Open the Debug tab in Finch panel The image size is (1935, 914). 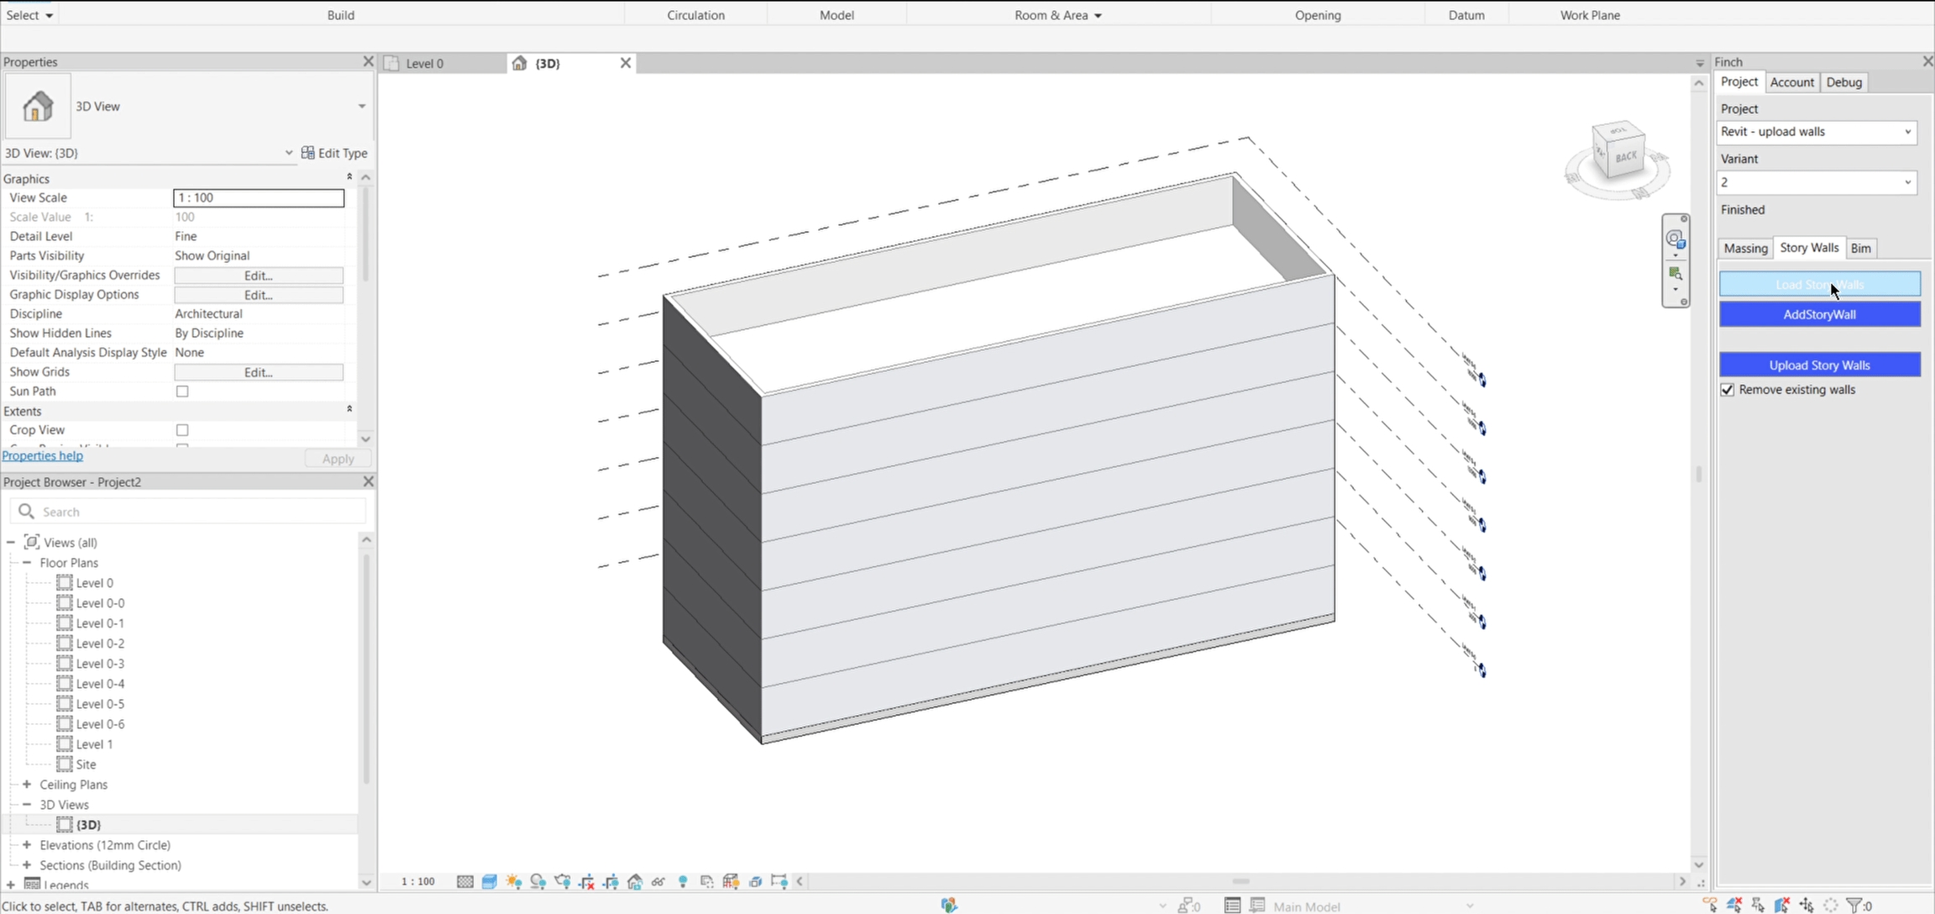(1843, 82)
